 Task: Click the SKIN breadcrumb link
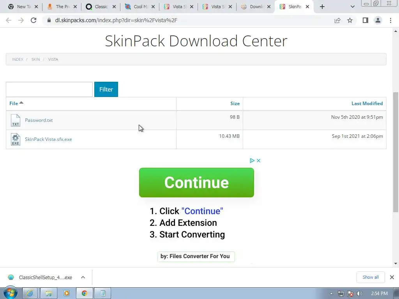pyautogui.click(x=35, y=59)
